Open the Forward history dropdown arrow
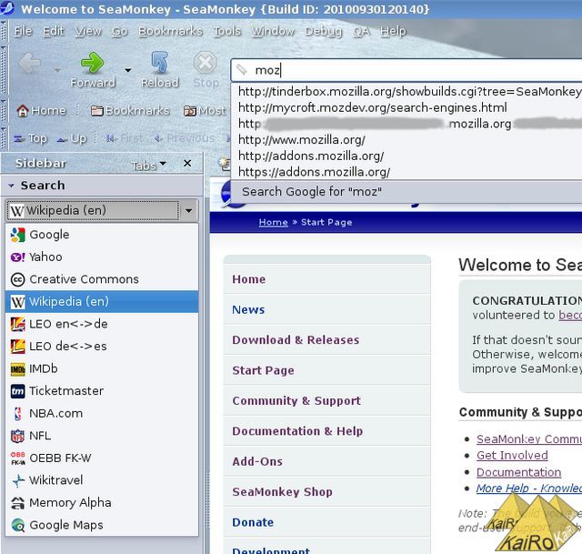Image resolution: width=582 pixels, height=554 pixels. pos(127,70)
